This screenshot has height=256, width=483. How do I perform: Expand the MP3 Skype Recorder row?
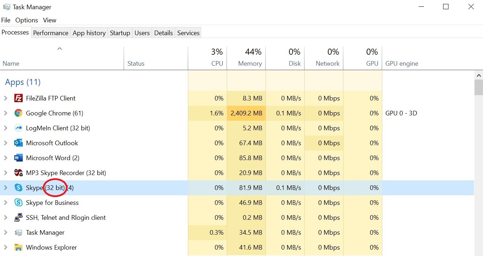5,173
